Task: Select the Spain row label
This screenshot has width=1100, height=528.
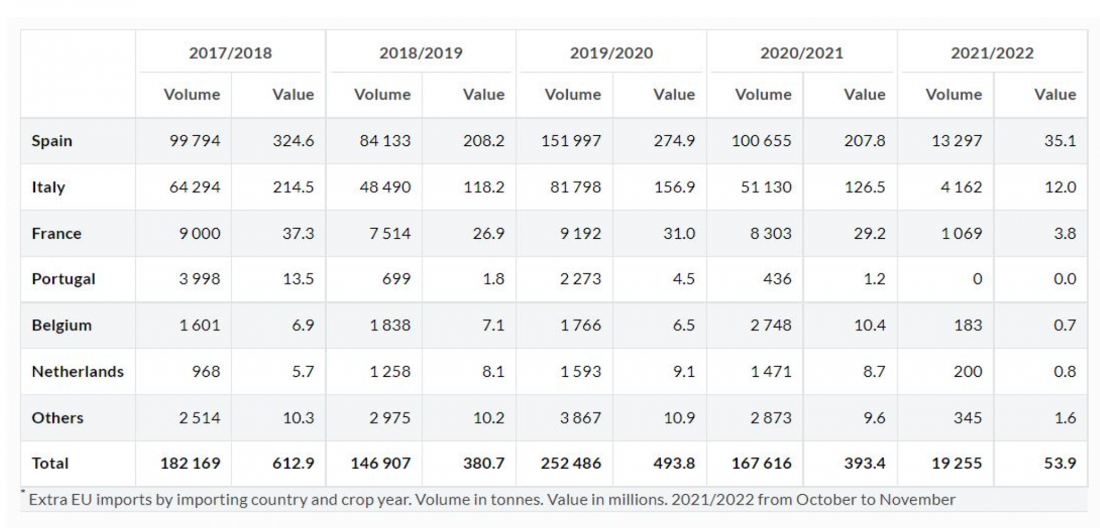Action: point(52,141)
